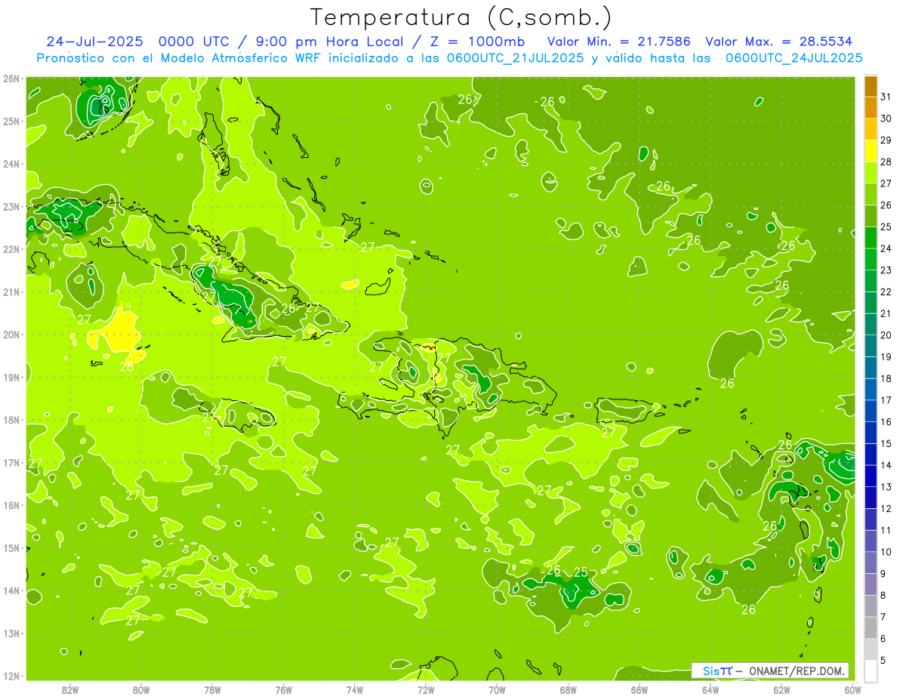Click the dark blue legend swatch between 12 and 13
Image resolution: width=906 pixels, height=700 pixels.
pyautogui.click(x=871, y=498)
